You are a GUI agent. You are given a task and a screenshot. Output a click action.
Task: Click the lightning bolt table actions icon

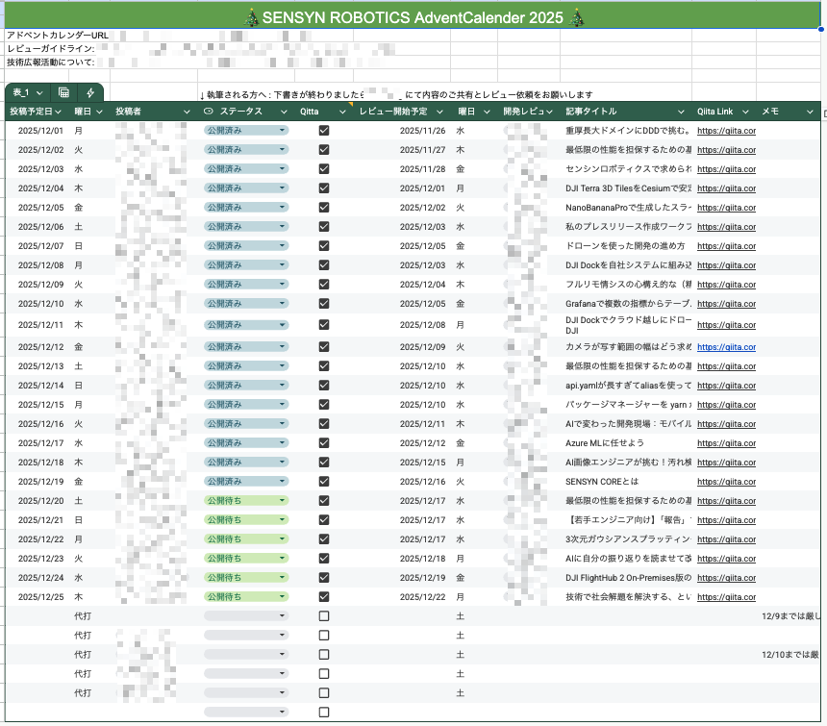point(90,92)
